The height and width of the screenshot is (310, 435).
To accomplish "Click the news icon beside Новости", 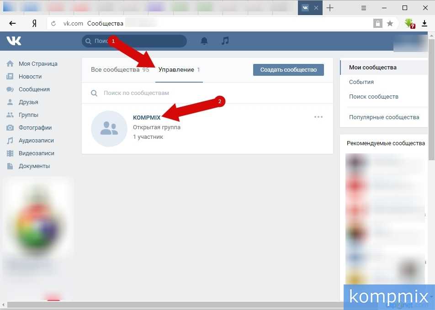I will [x=10, y=77].
